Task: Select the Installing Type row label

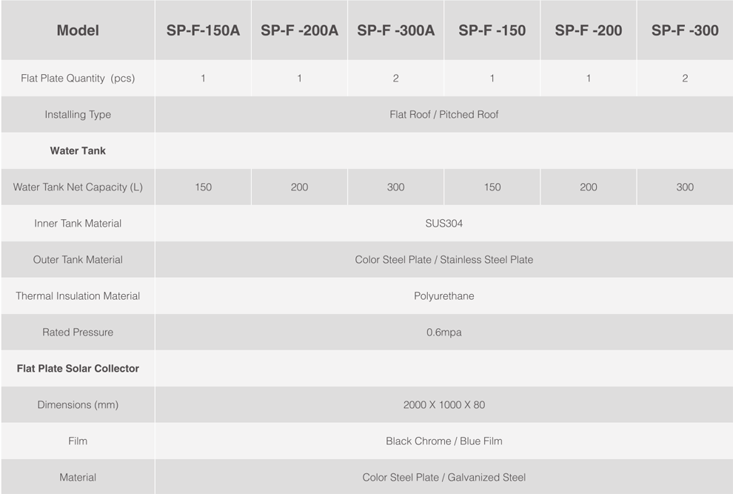Action: click(x=78, y=115)
